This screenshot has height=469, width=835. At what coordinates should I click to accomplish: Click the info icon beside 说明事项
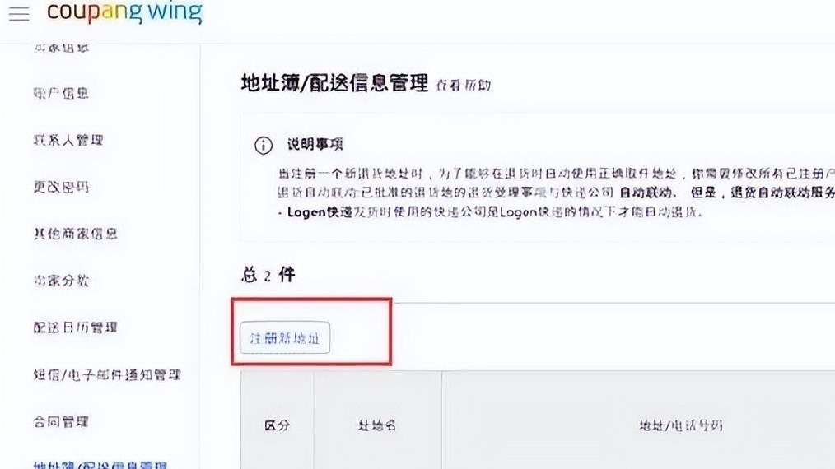[263, 146]
